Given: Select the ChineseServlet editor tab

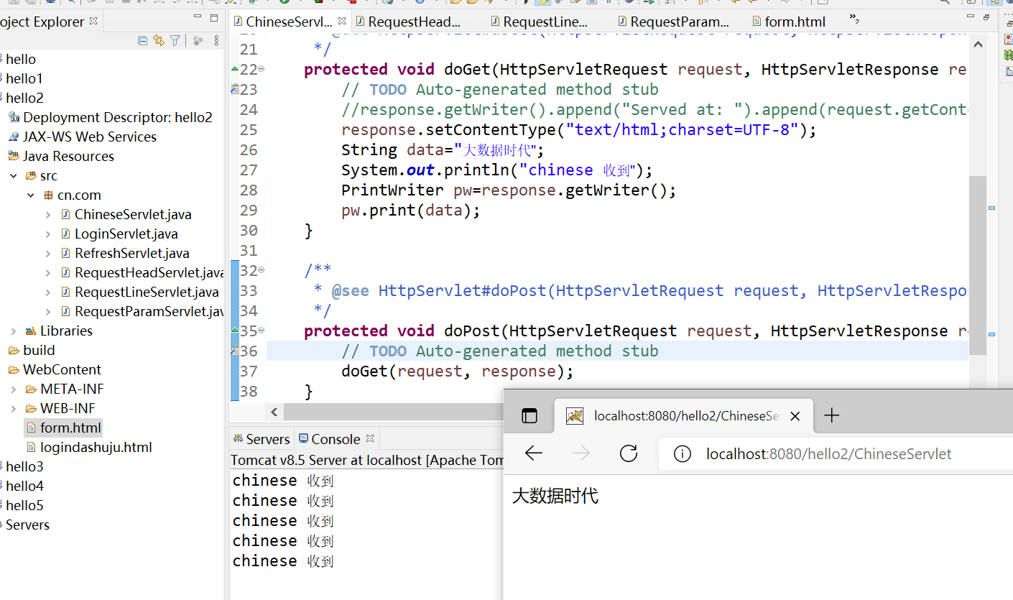Looking at the screenshot, I should click(x=289, y=22).
